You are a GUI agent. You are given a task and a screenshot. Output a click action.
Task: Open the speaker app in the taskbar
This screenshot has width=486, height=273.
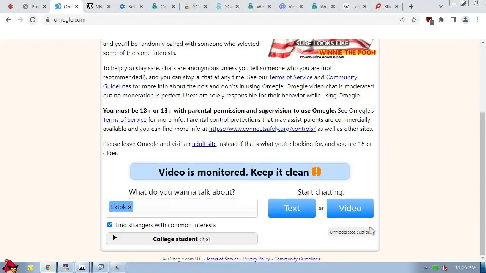118,268
